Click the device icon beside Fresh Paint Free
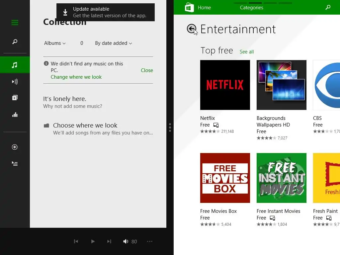This screenshot has height=255, width=340. [x=329, y=218]
